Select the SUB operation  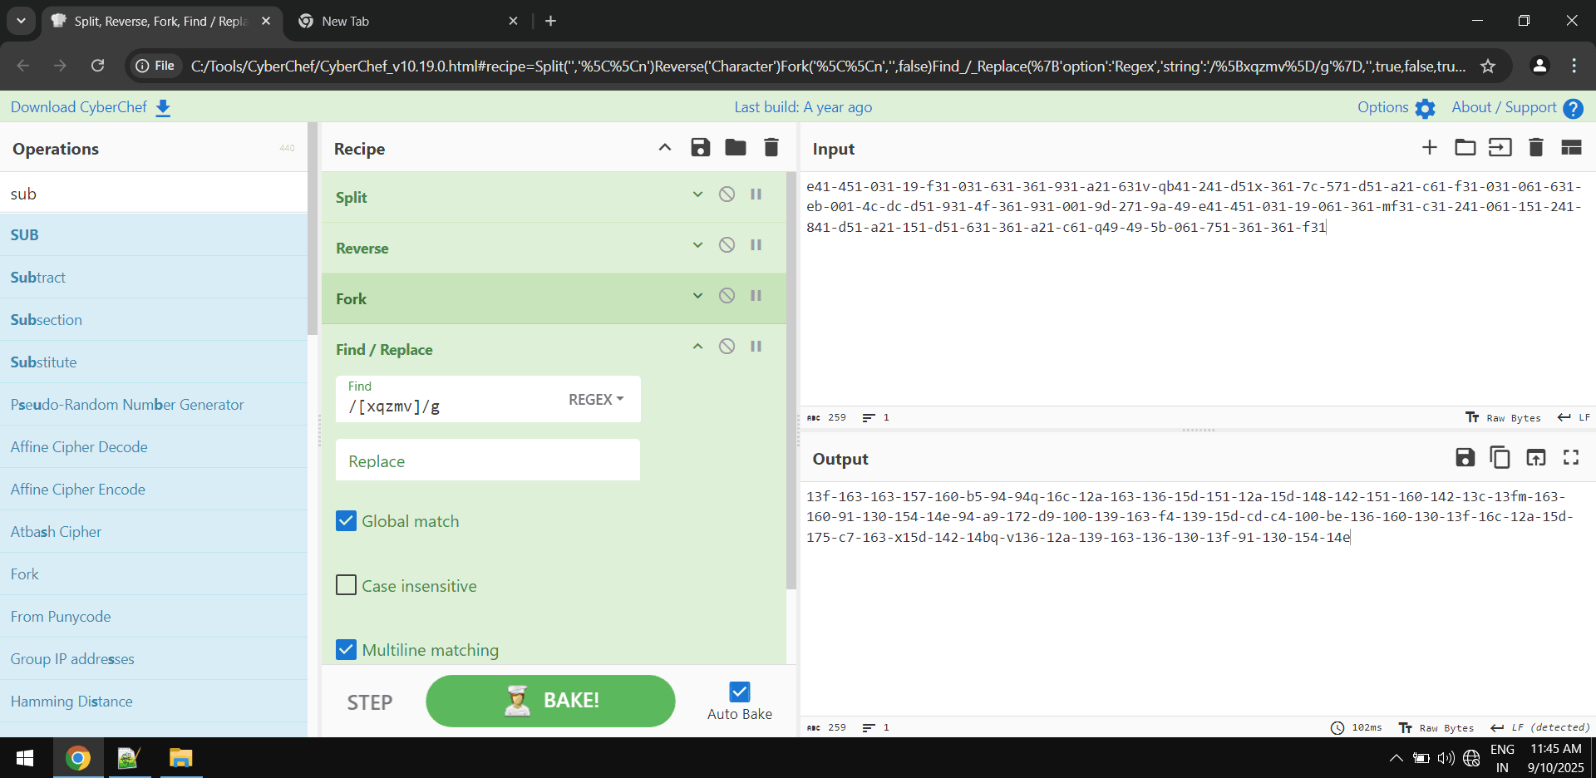pyautogui.click(x=154, y=234)
